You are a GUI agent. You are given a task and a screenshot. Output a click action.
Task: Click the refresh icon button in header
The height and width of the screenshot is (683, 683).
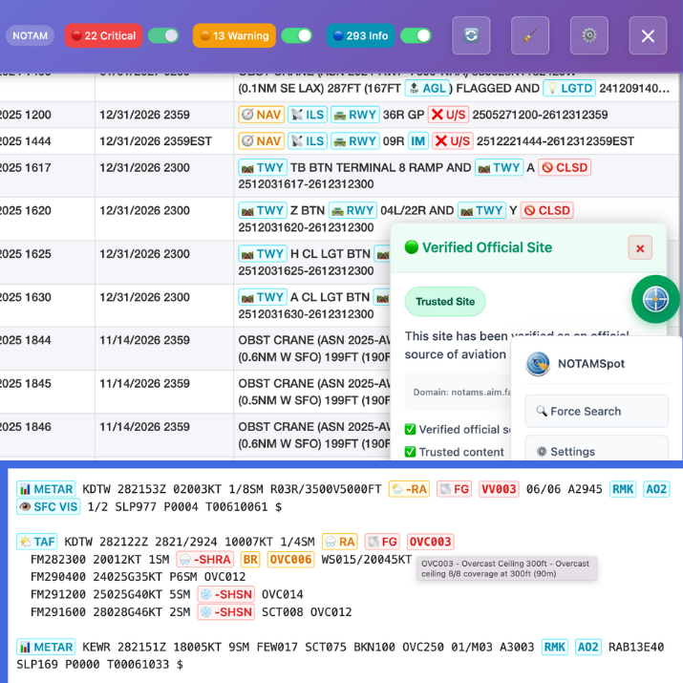coord(471,35)
